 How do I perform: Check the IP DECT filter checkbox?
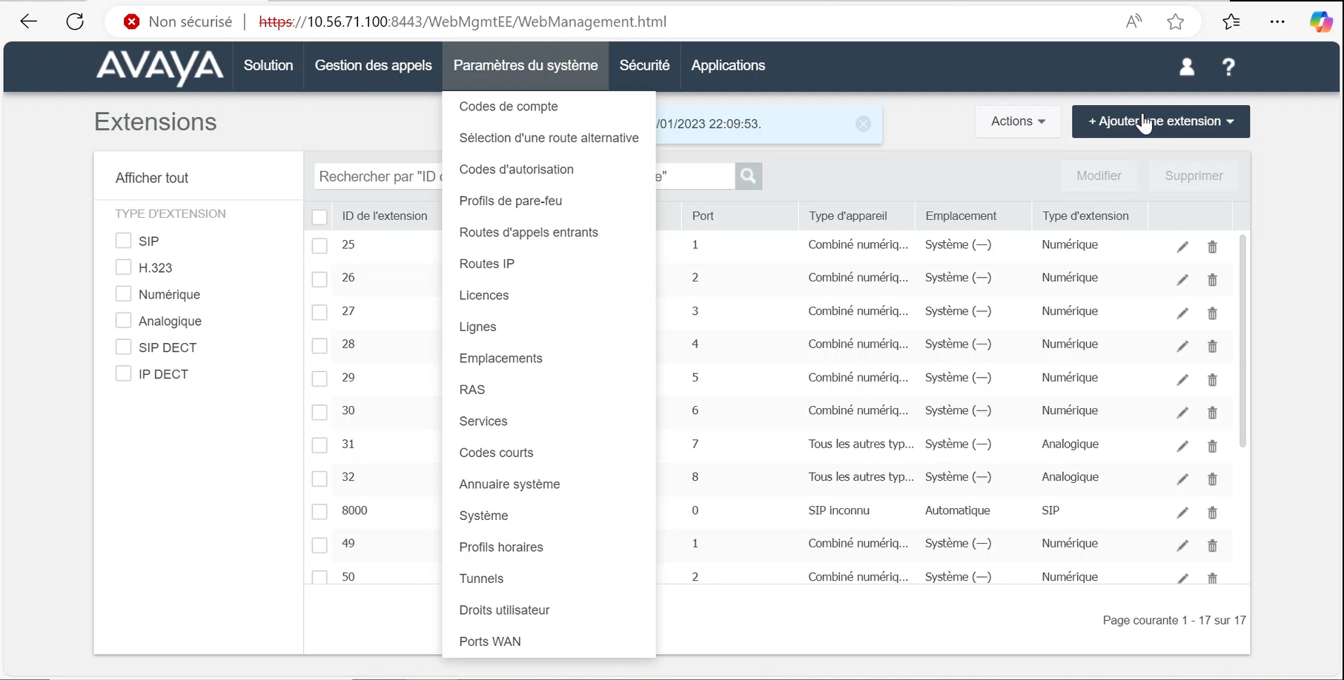[123, 373]
